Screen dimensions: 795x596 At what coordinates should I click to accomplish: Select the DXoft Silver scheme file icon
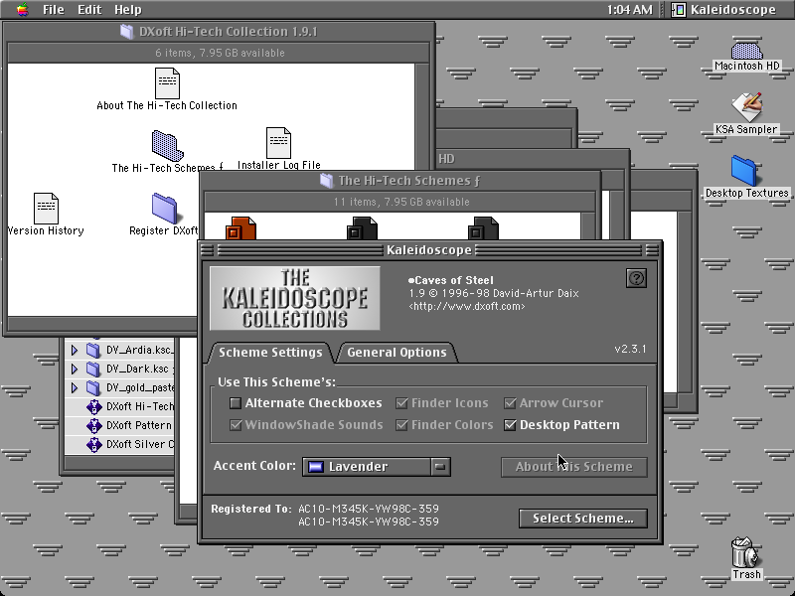(93, 444)
